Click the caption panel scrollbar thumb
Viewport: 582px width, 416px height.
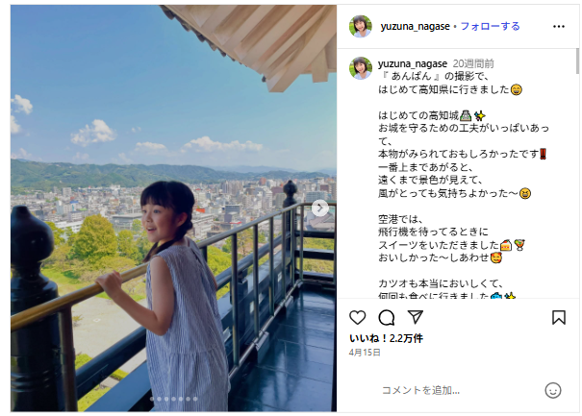coord(577,61)
